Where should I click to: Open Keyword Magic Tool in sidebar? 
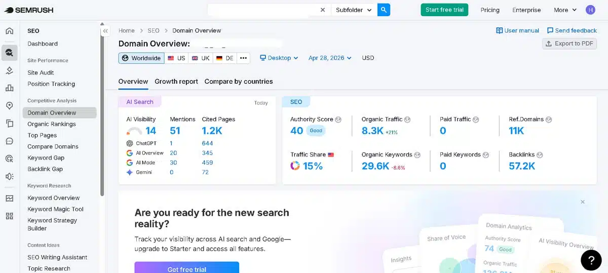tap(55, 209)
